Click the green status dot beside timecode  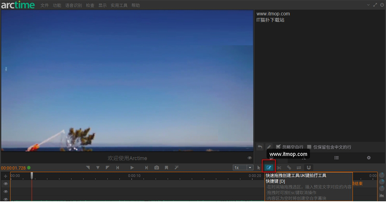click(x=29, y=168)
